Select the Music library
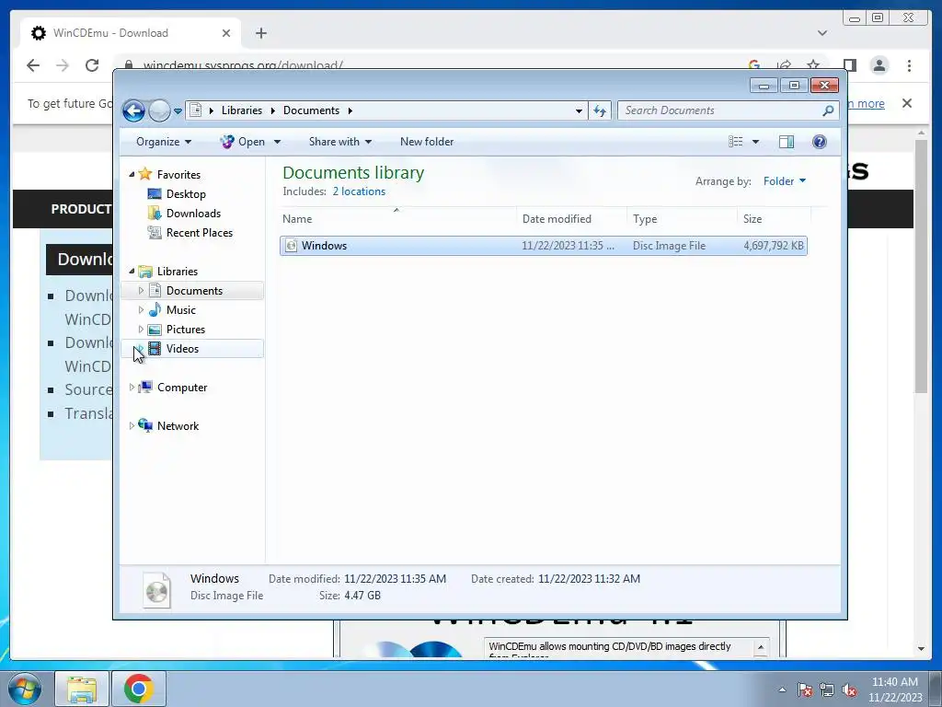942x707 pixels. [x=181, y=309]
